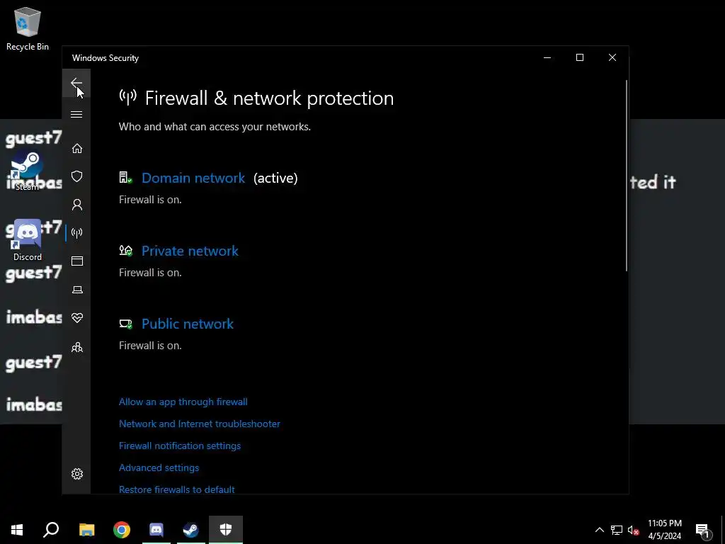725x544 pixels.
Task: Open the hamburger navigation menu
Action: tap(76, 115)
